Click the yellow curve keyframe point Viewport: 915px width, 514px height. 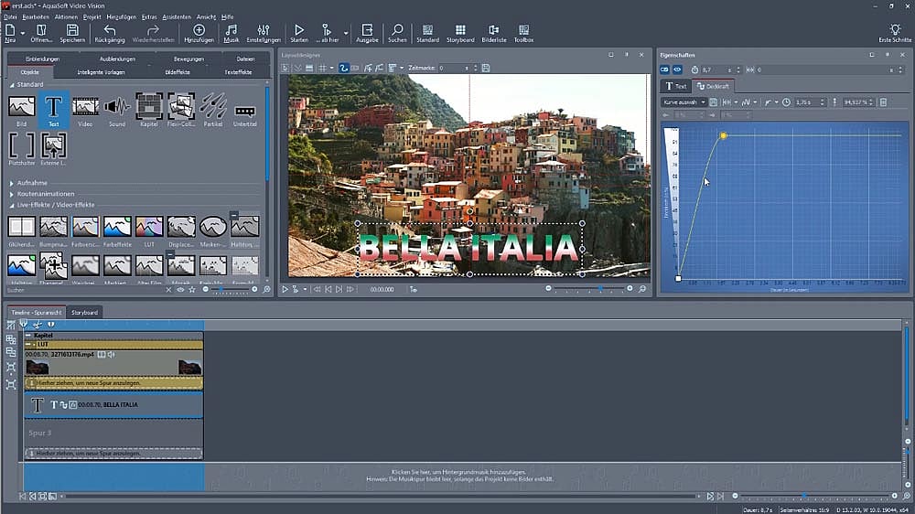[723, 136]
